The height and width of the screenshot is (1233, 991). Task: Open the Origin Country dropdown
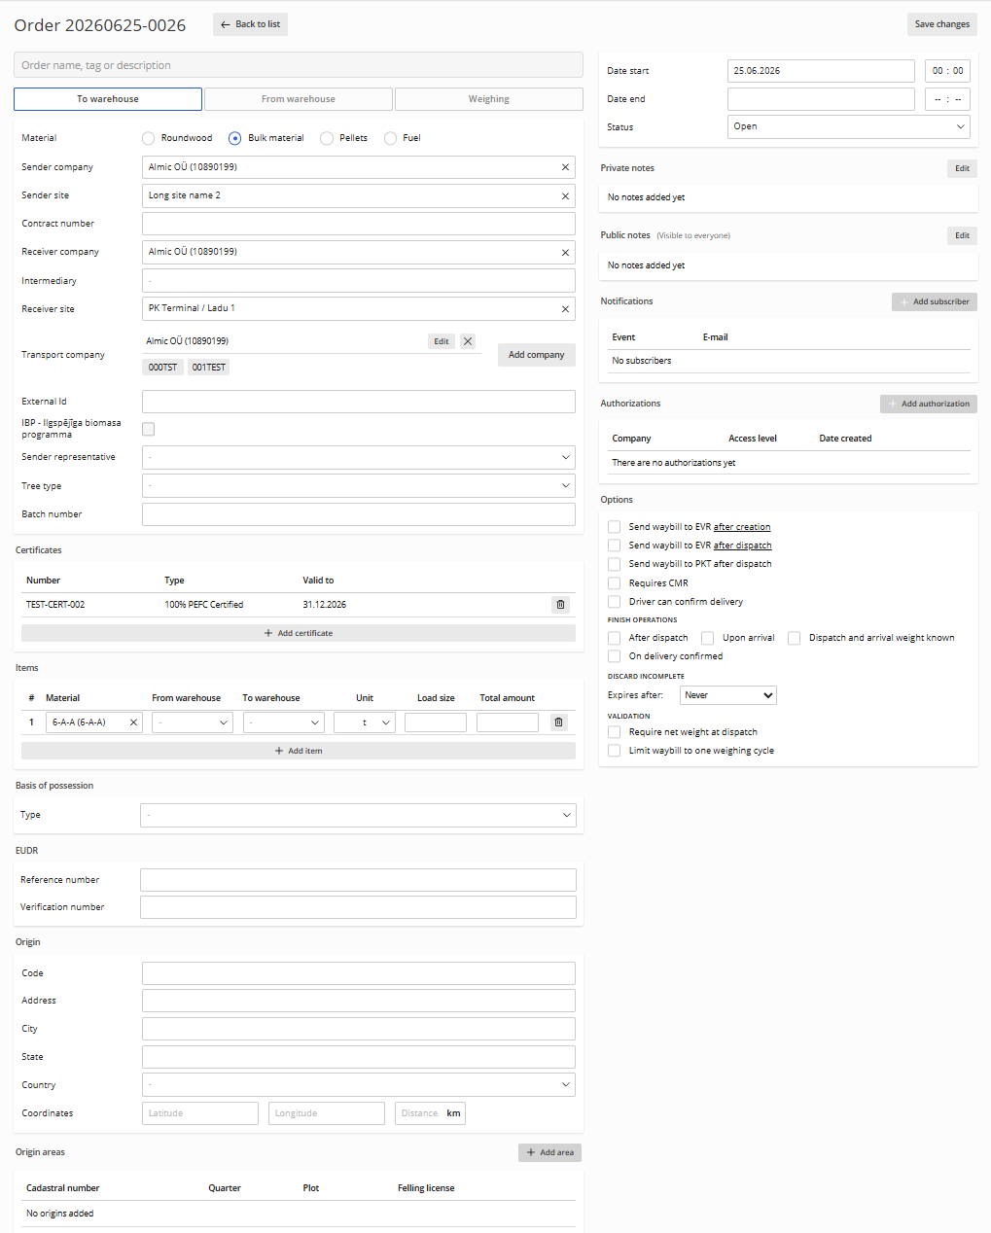pos(359,1084)
